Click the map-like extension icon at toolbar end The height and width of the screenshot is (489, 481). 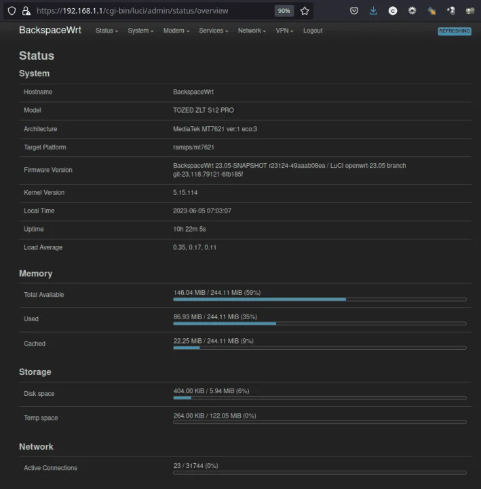tap(469, 11)
